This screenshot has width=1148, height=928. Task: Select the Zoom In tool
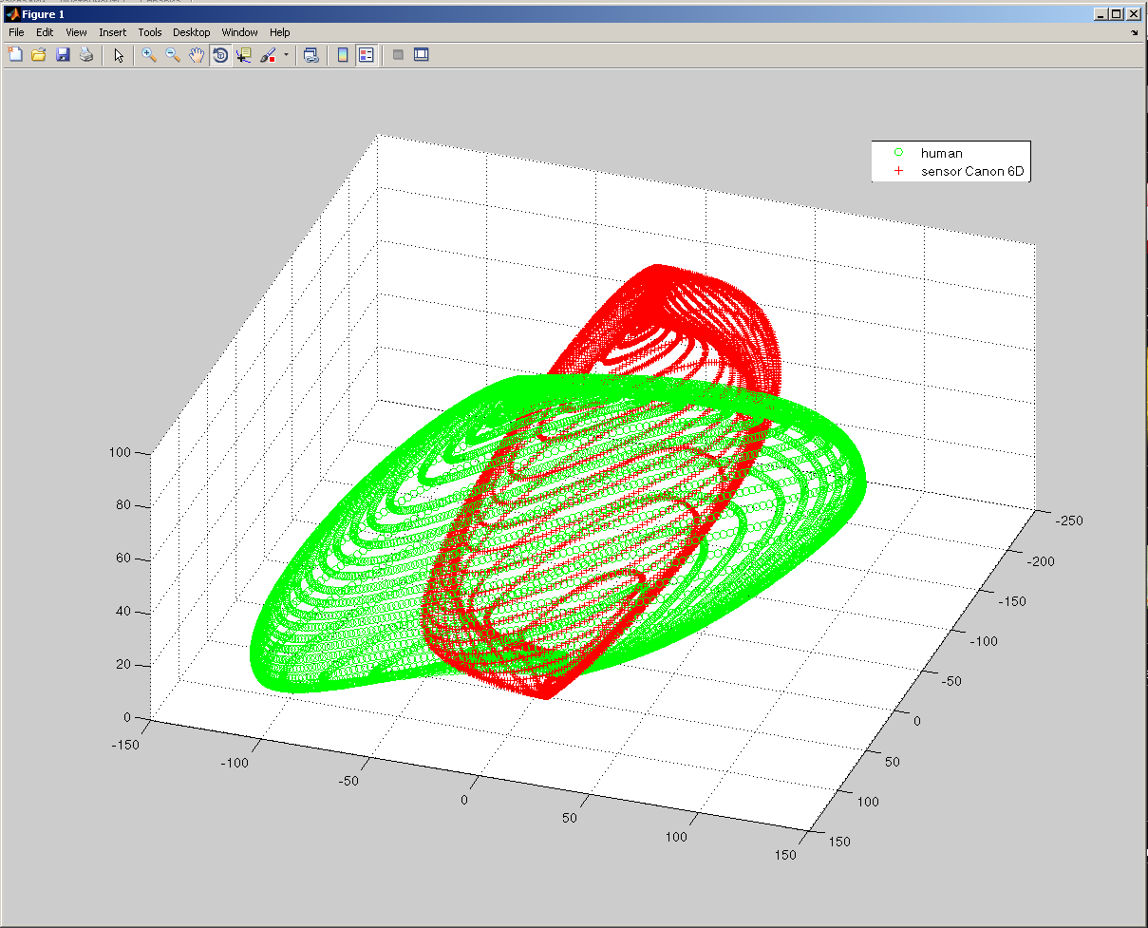pyautogui.click(x=149, y=55)
